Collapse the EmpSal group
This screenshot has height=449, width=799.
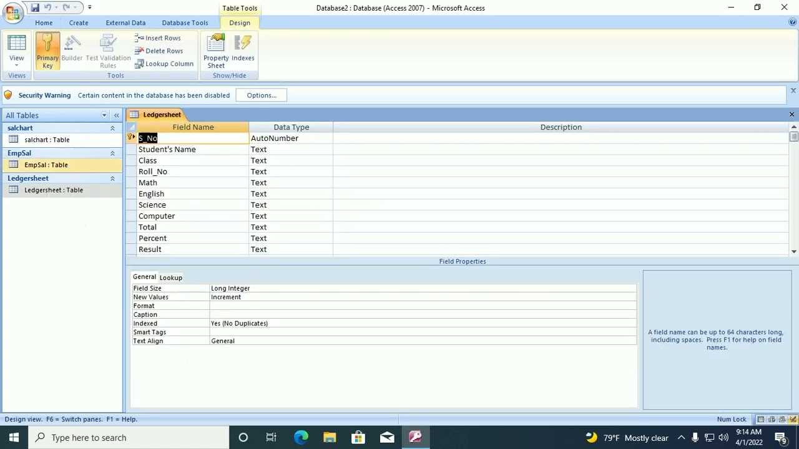112,153
